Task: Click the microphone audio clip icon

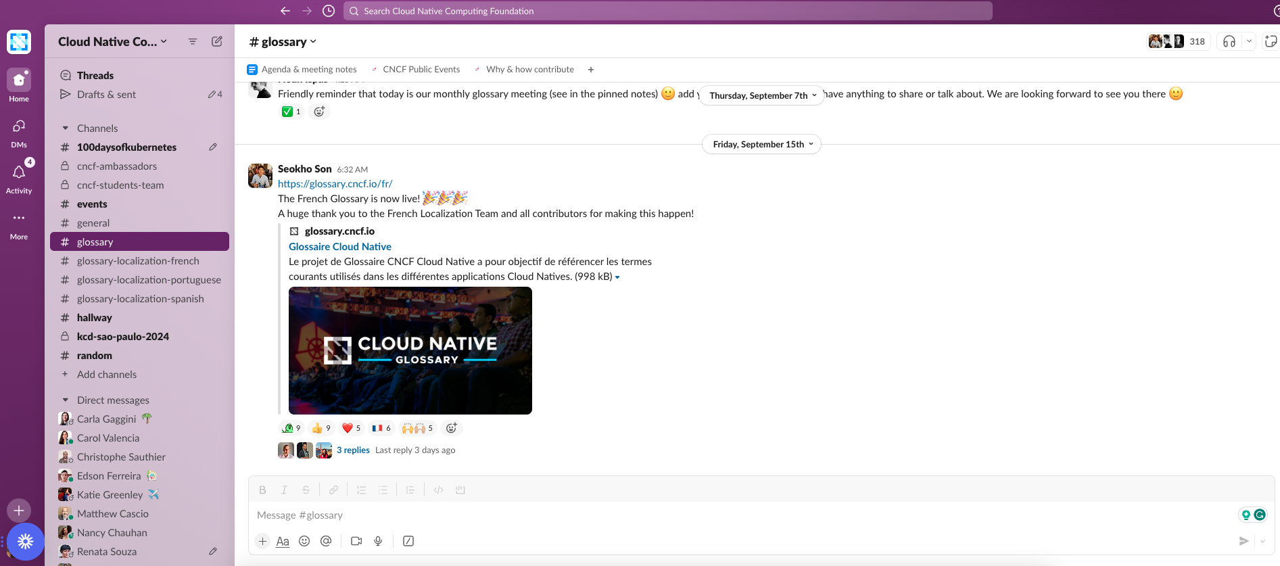Action: click(x=378, y=541)
